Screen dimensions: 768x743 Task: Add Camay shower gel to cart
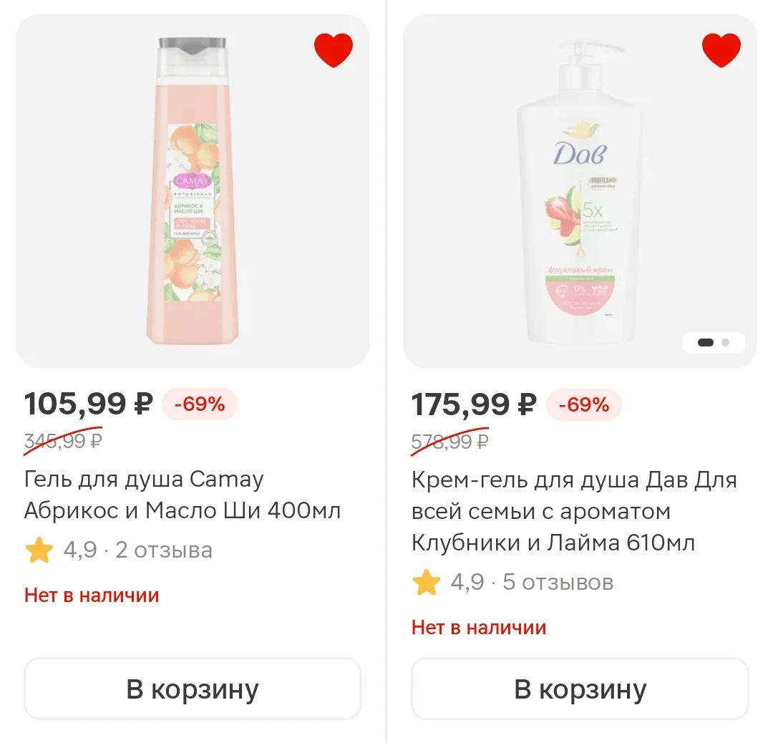193,689
